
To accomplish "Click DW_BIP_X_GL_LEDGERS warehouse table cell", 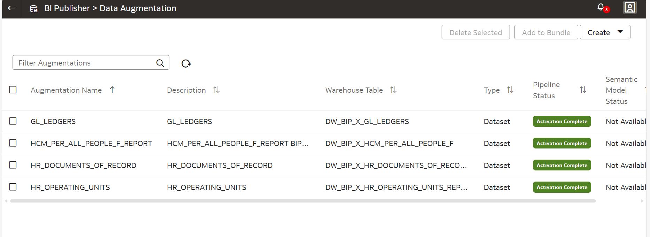I will (367, 122).
